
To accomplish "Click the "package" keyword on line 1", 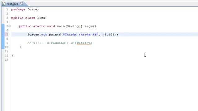I will (18, 10).
